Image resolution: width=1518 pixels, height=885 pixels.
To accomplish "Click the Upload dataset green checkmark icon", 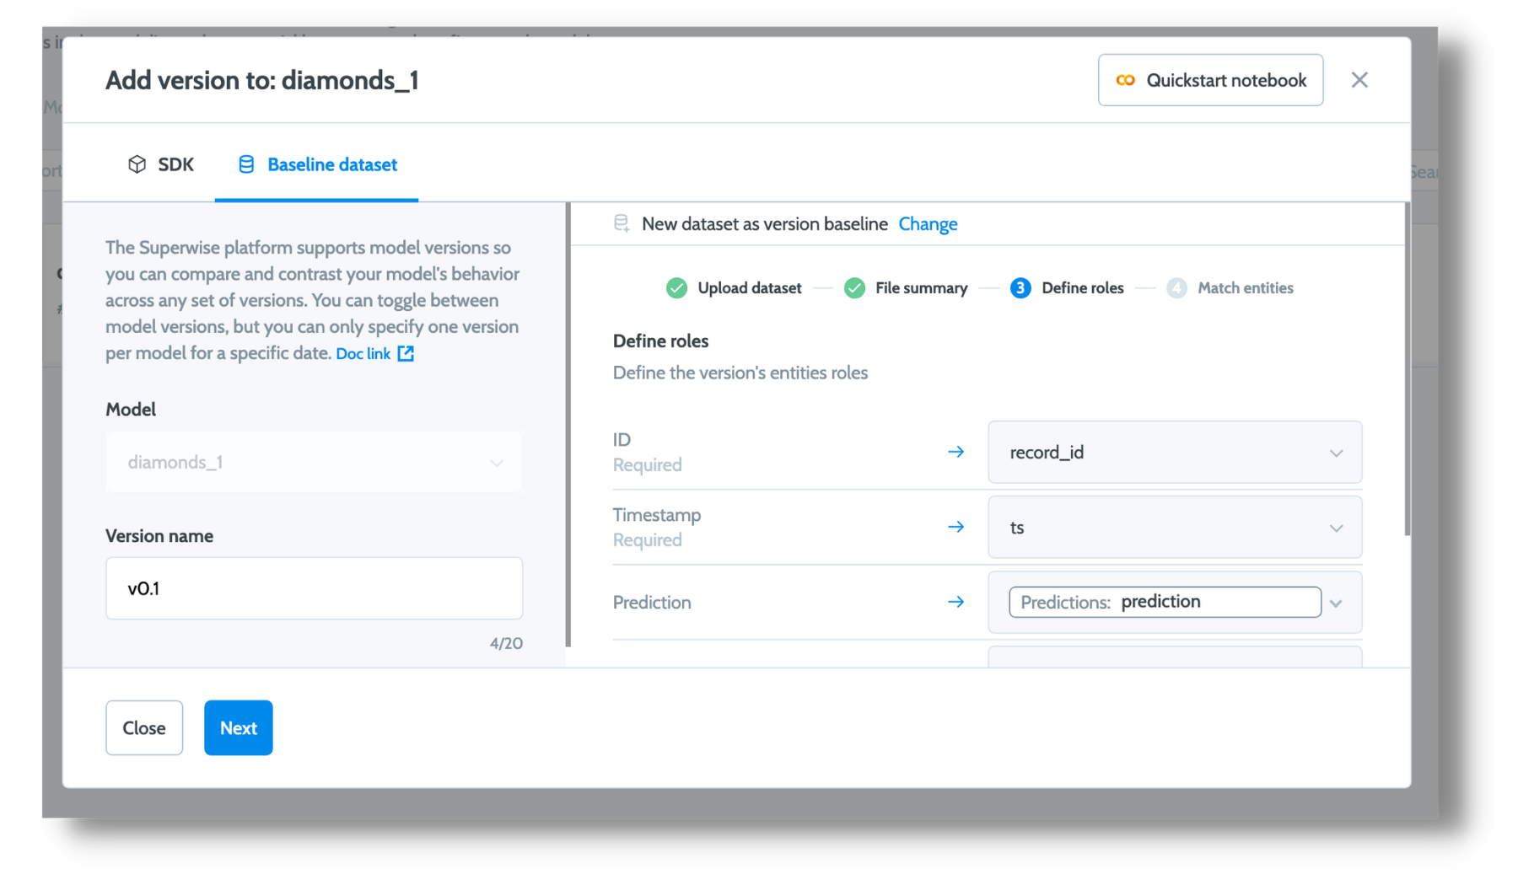I will pos(676,288).
